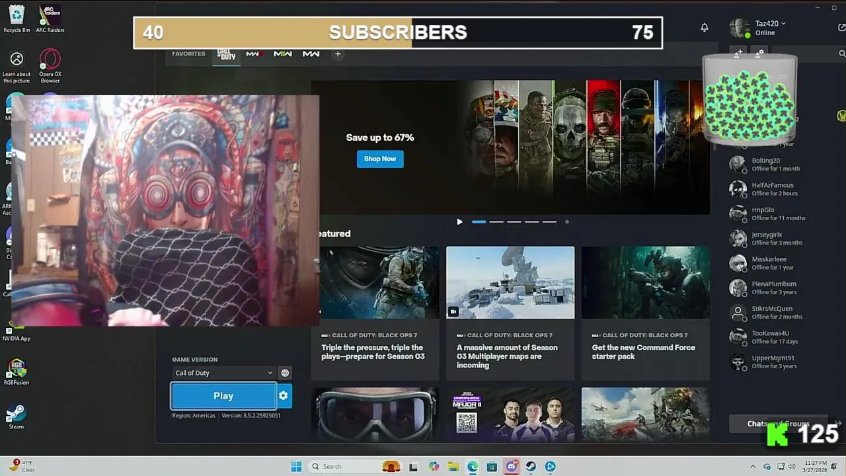Open Task View on the taskbar

414,467
